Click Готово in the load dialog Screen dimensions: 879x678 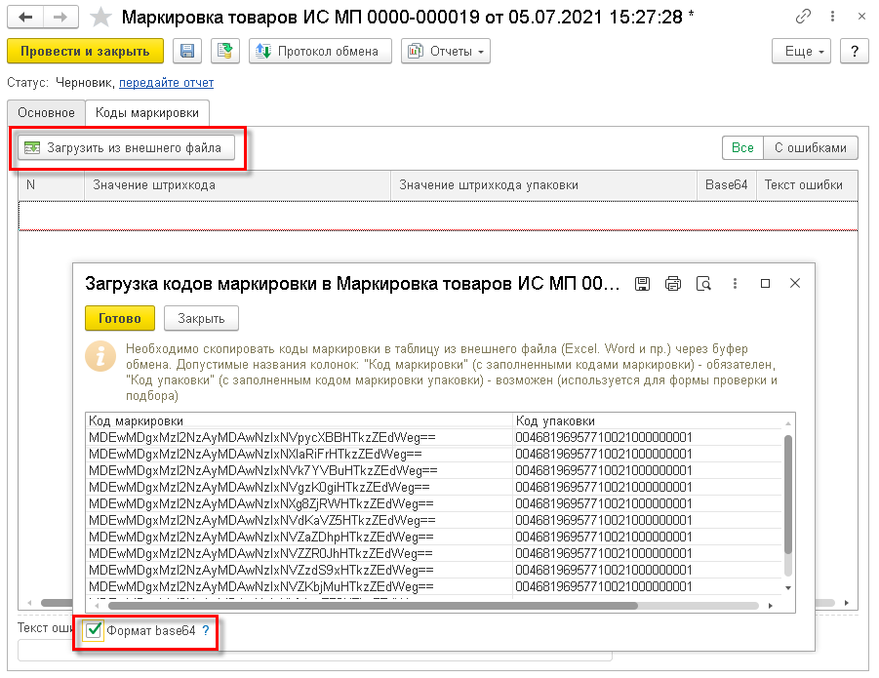(120, 318)
